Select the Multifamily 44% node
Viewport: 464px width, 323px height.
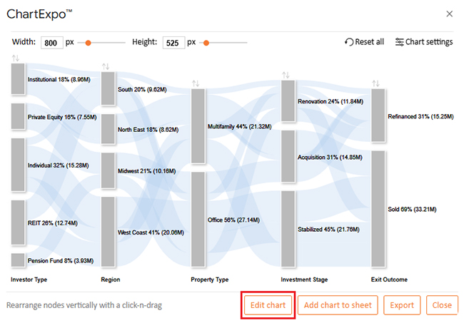(198, 126)
